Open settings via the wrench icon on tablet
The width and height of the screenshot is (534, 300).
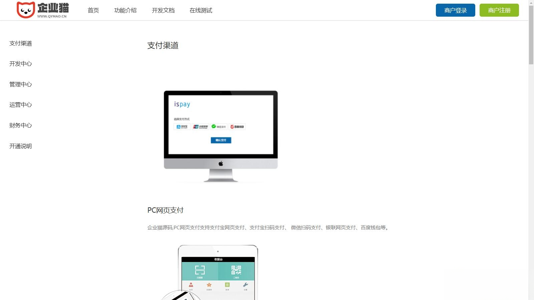pos(245,285)
